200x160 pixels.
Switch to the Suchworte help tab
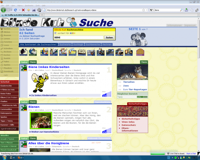click(65, 44)
